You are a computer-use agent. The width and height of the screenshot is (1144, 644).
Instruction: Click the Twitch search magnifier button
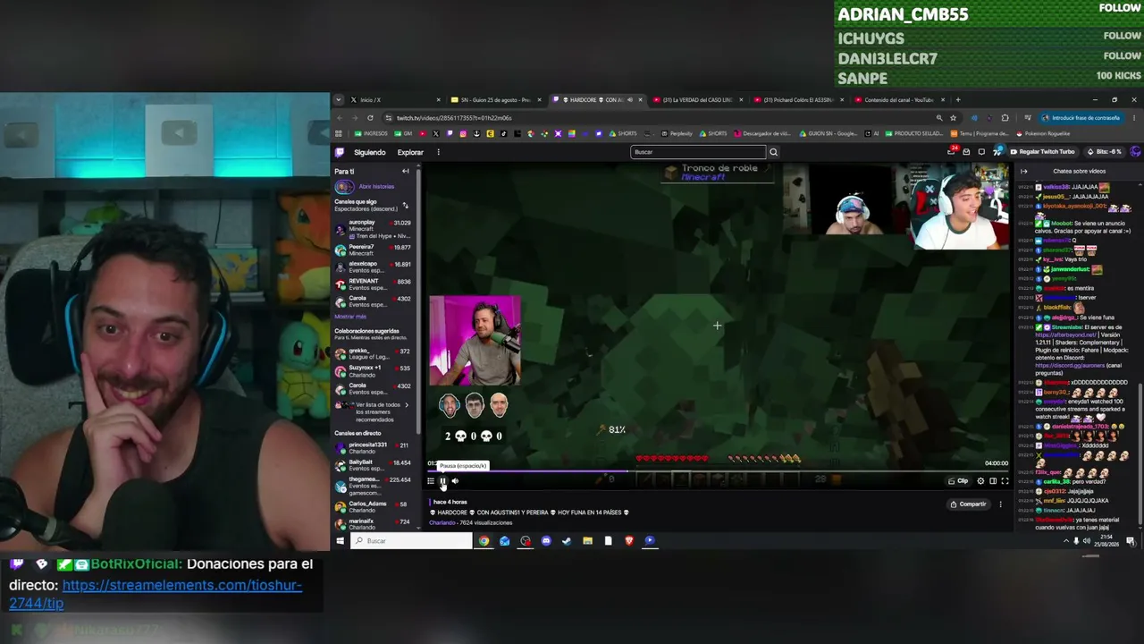(774, 152)
